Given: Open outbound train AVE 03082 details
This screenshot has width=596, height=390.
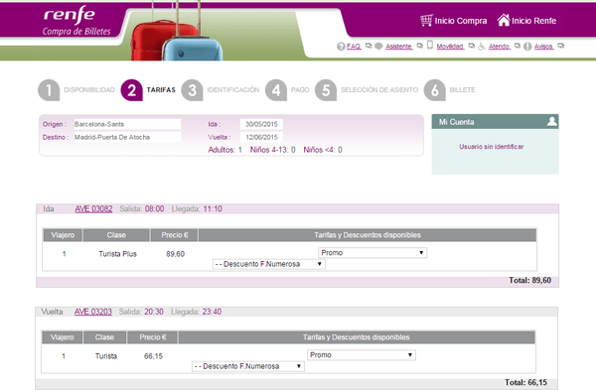Looking at the screenshot, I should click(93, 208).
